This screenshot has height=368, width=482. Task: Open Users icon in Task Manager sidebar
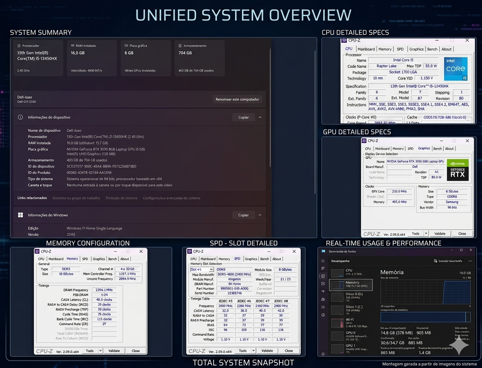pos(323,299)
